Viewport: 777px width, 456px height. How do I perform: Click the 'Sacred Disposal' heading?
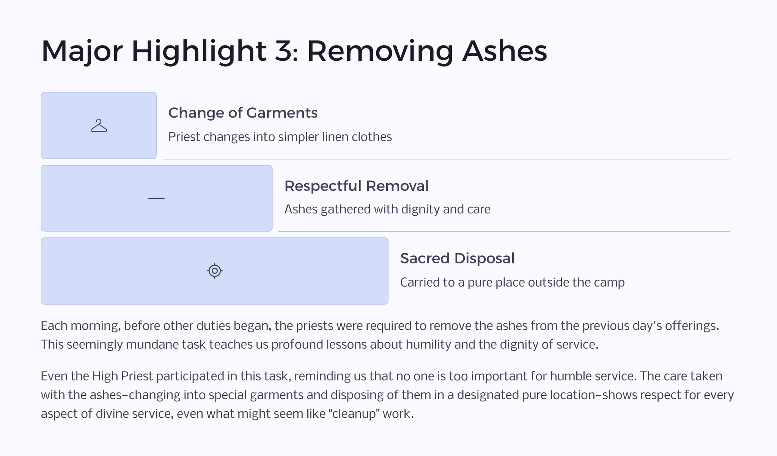pos(457,259)
